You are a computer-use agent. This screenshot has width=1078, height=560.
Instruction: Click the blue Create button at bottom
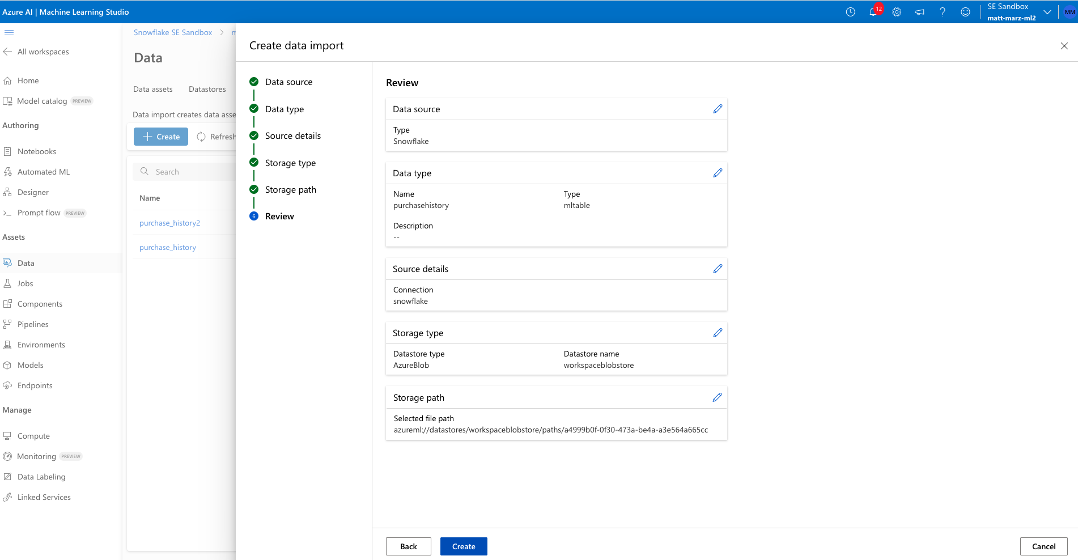coord(464,546)
